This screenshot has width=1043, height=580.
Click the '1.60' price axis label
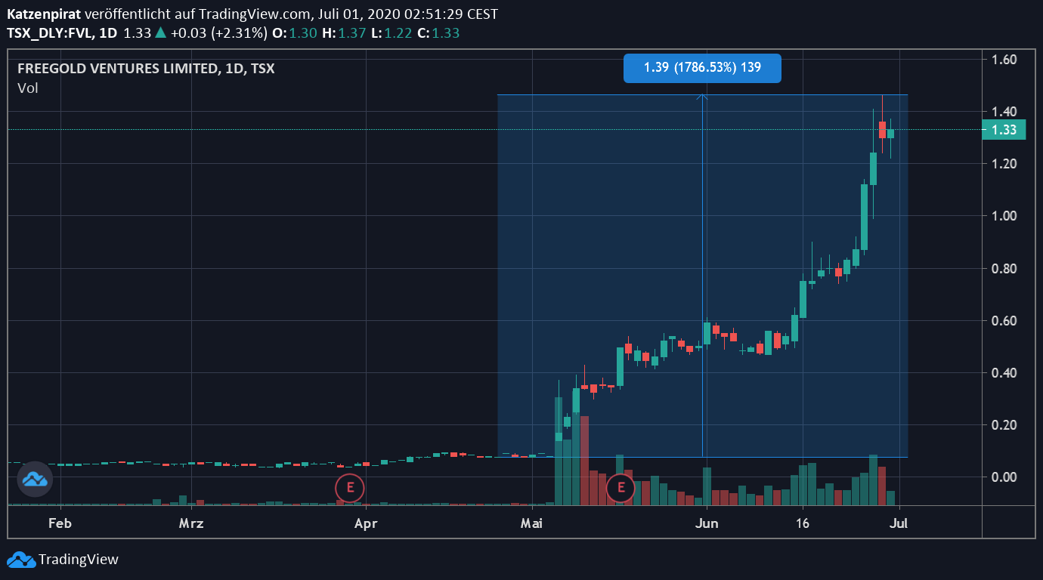point(1004,60)
